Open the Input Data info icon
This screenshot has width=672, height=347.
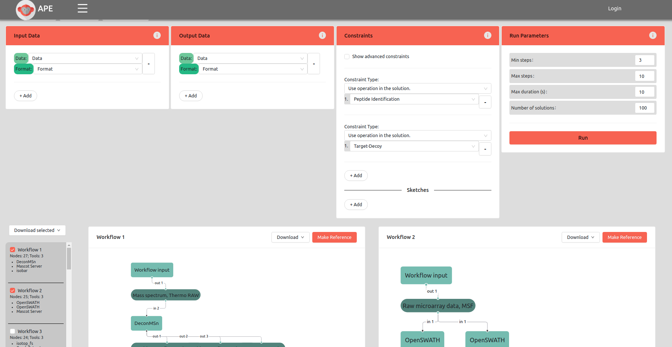click(x=157, y=35)
